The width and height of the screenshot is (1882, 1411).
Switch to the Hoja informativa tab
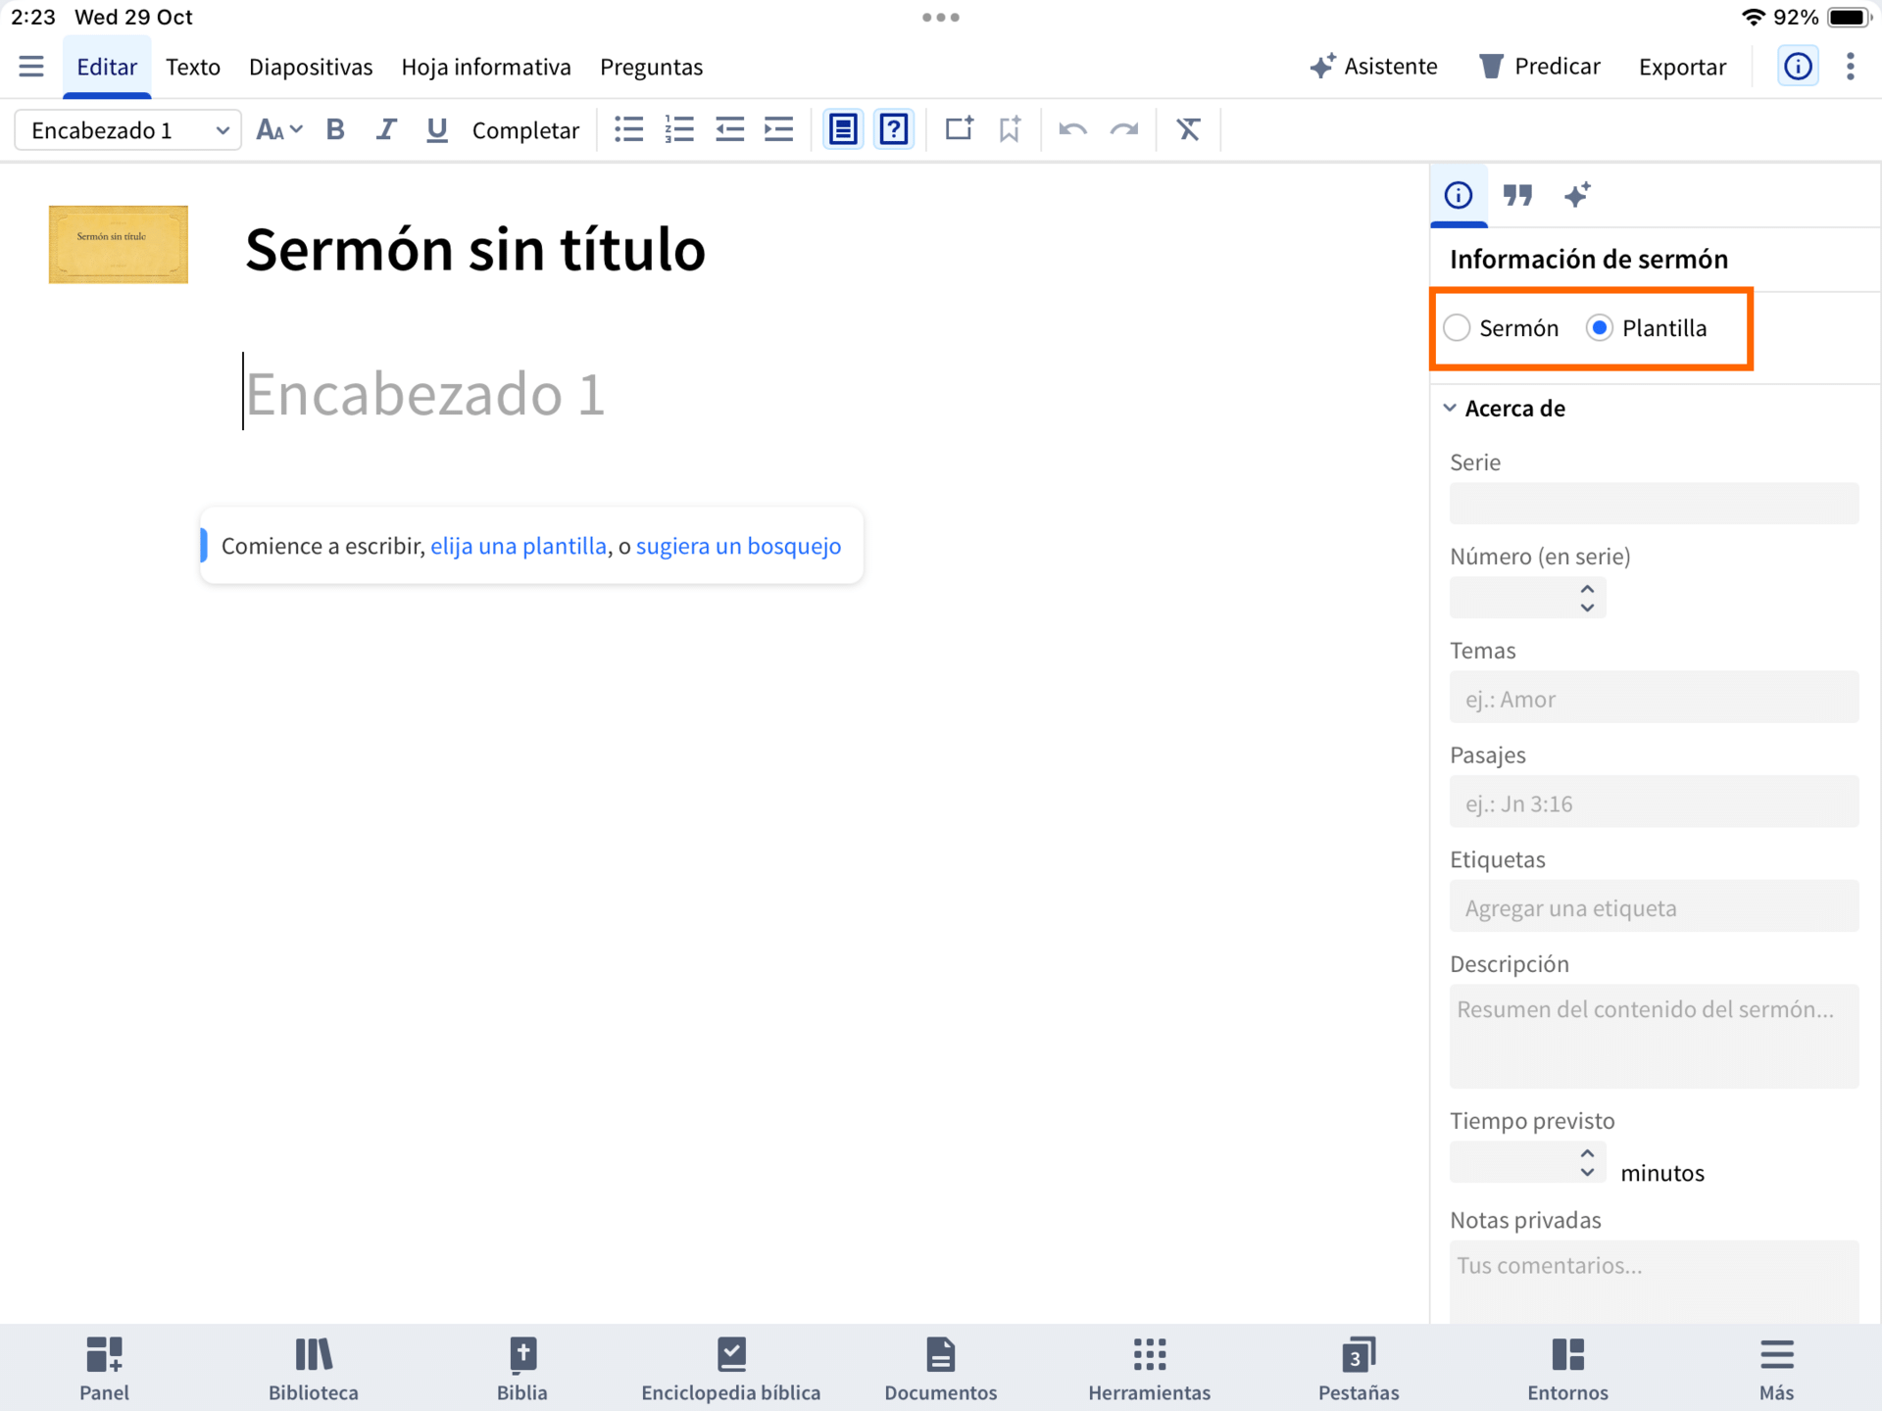click(x=486, y=67)
